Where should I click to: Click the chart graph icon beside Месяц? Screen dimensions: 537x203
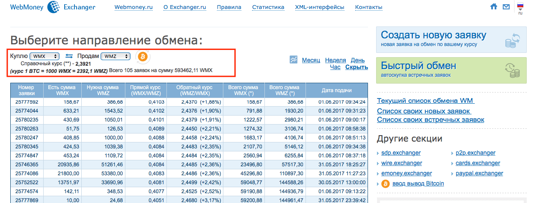pyautogui.click(x=294, y=60)
